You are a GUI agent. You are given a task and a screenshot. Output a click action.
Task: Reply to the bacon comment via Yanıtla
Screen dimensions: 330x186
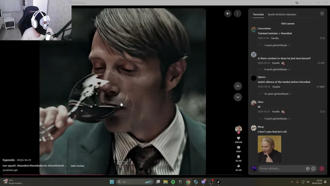[x=276, y=63]
